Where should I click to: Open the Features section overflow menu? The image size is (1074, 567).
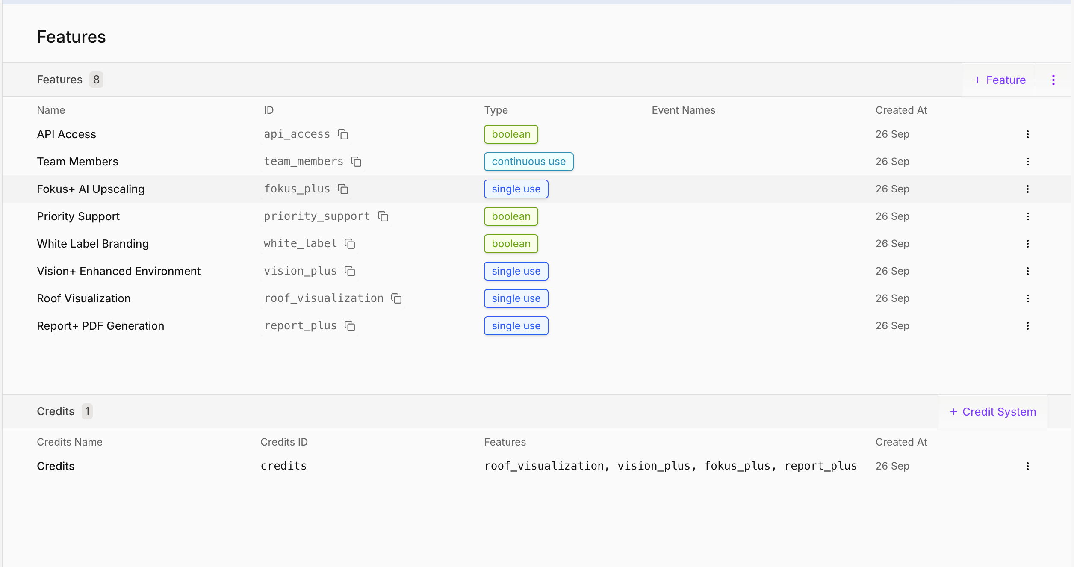click(1053, 80)
